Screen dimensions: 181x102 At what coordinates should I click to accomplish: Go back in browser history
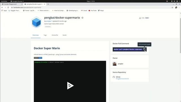(x=2, y=7)
